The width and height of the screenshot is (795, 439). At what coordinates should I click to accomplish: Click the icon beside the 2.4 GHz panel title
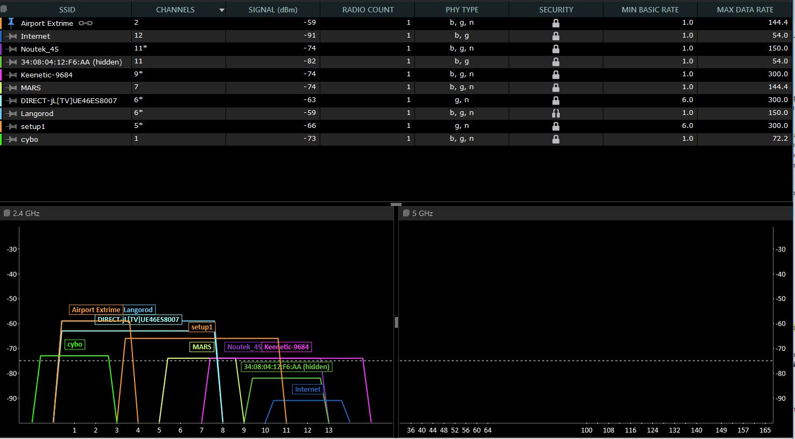coord(6,213)
